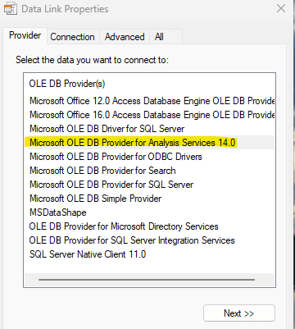Select Microsoft Office 12.0 Access Database Engine provider
The image size is (295, 329).
152,101
